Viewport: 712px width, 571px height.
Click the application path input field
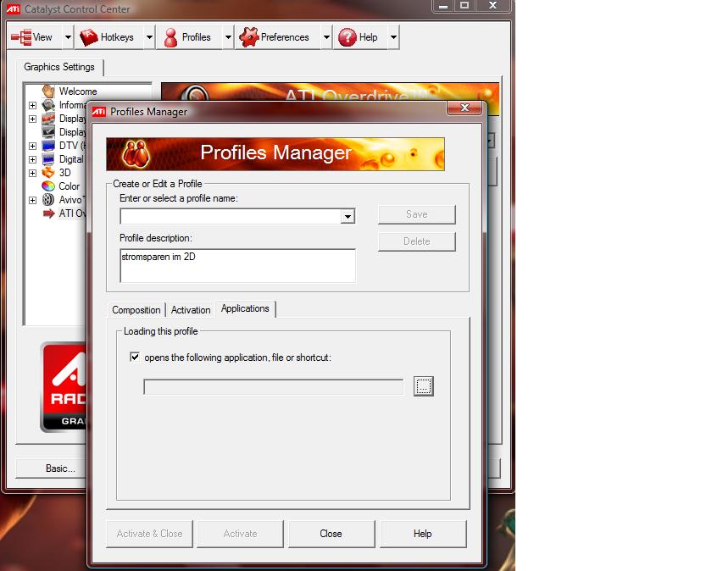[x=273, y=387]
